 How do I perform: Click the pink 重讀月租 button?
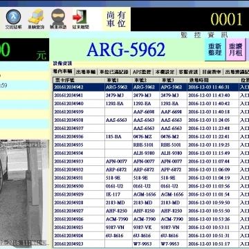[236, 49]
